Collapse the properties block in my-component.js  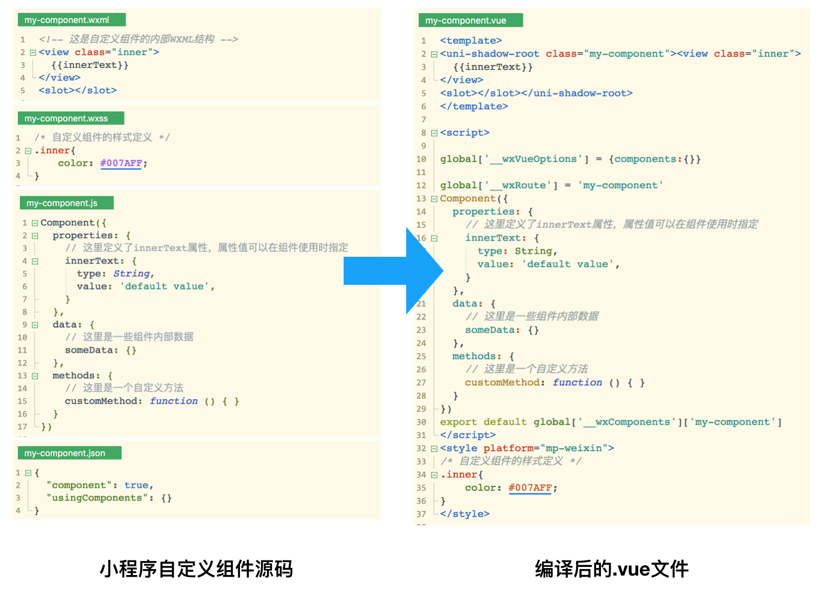[35, 236]
